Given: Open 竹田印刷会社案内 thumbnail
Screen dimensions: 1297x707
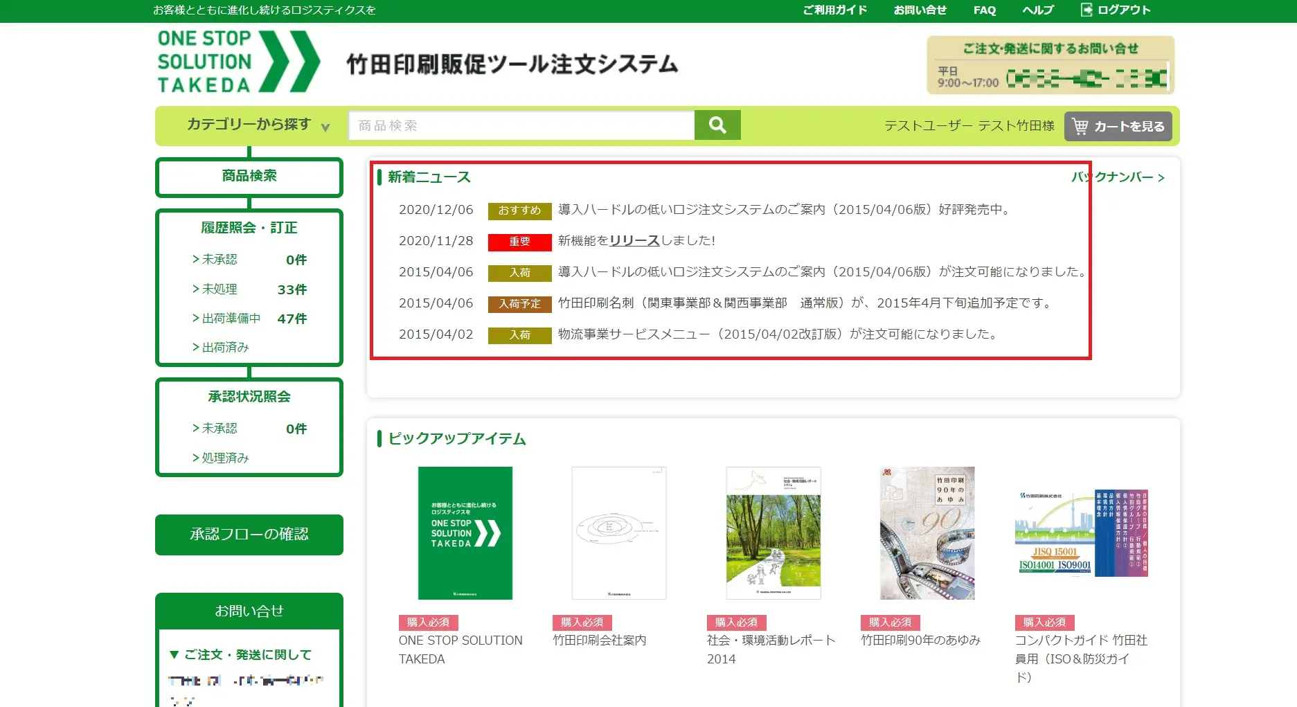Looking at the screenshot, I should 619,533.
